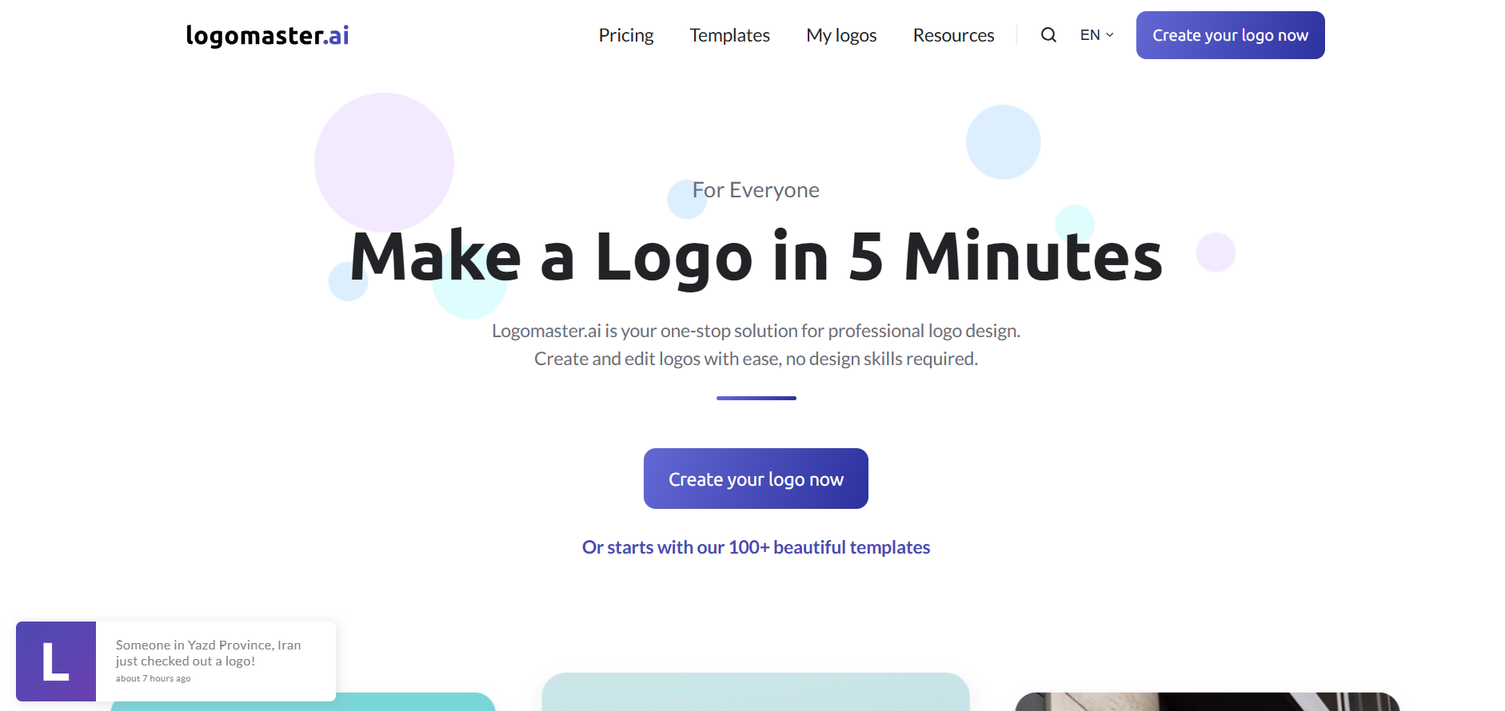Open the Pricing menu item

pos(626,35)
